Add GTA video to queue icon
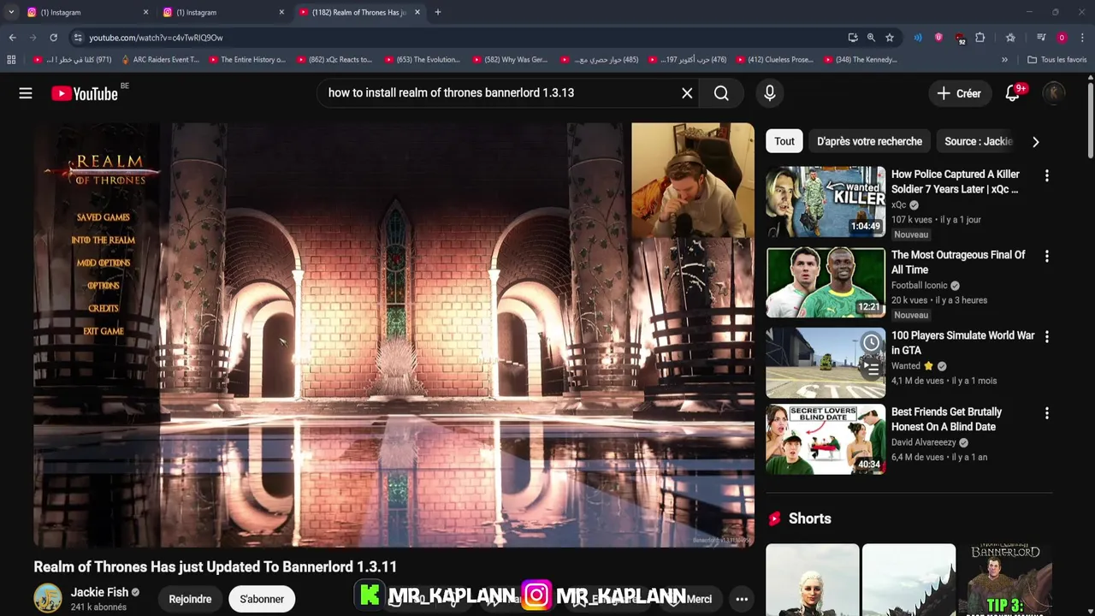This screenshot has width=1095, height=616. [871, 369]
